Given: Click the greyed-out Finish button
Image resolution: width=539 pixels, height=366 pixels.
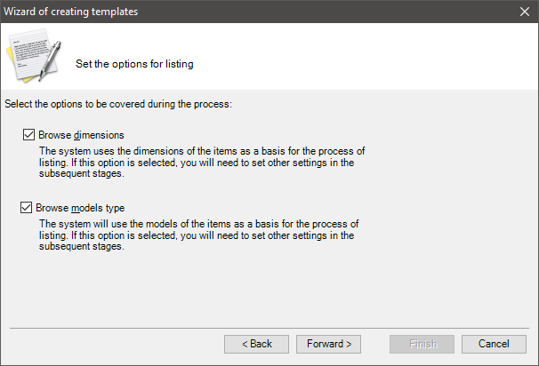Looking at the screenshot, I should 422,344.
